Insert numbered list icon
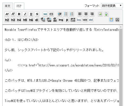The image size is (125, 106). 72,14
